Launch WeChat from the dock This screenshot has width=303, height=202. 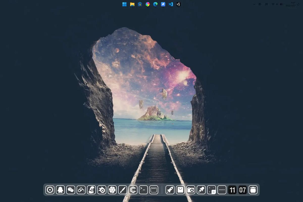tap(71, 190)
